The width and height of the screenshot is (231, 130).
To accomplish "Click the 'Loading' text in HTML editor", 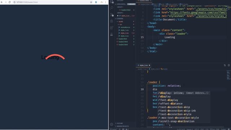I will (170, 37).
